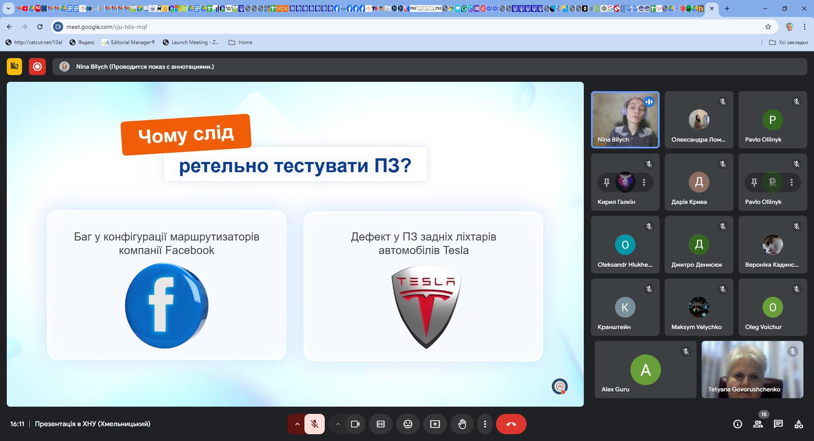Turn on closed captions
814x441 pixels.
click(x=381, y=424)
